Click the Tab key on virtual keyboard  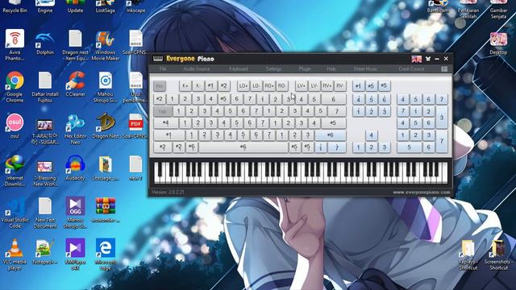(x=163, y=111)
